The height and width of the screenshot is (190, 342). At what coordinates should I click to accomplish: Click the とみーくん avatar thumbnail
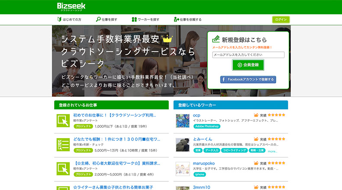point(183,145)
